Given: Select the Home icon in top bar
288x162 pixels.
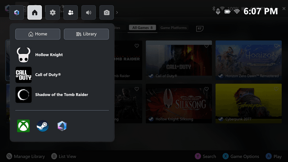Looking at the screenshot, I should pos(35,13).
